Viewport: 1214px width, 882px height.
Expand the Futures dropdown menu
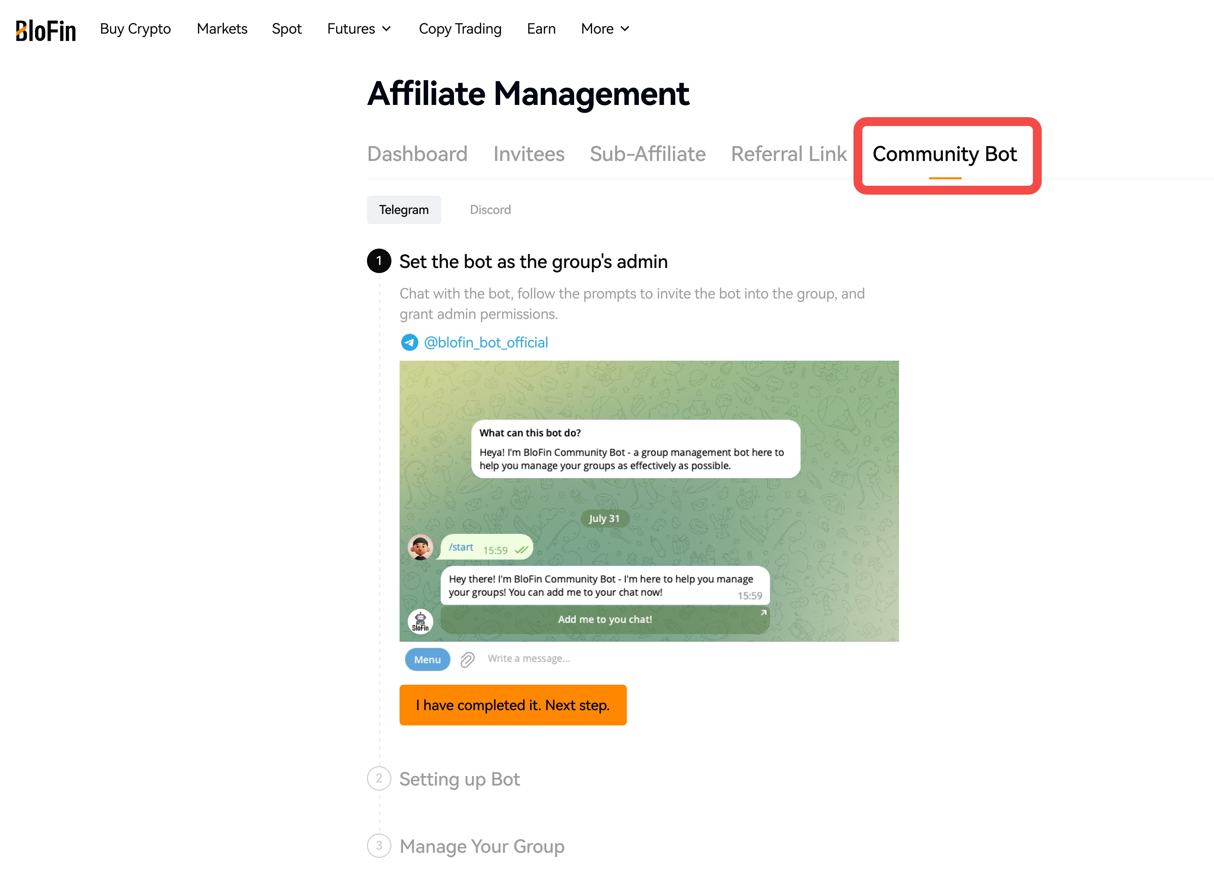click(x=359, y=29)
